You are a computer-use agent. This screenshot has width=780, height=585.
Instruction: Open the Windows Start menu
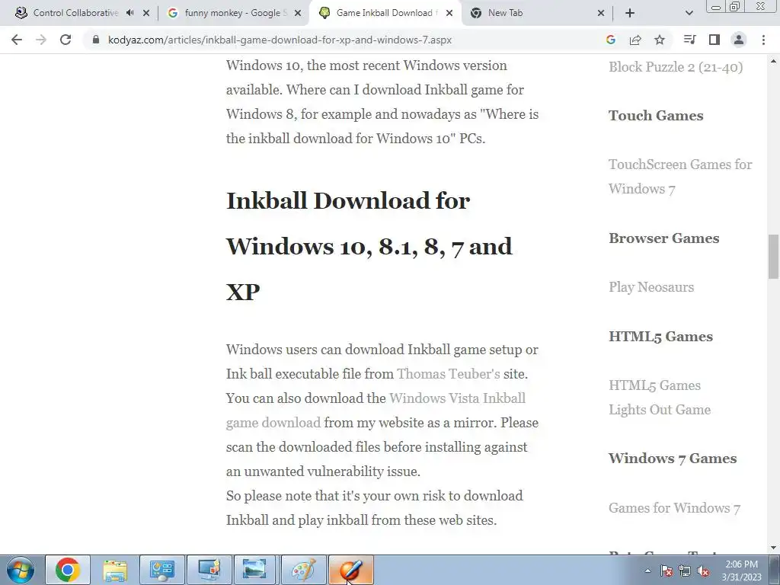coord(21,570)
